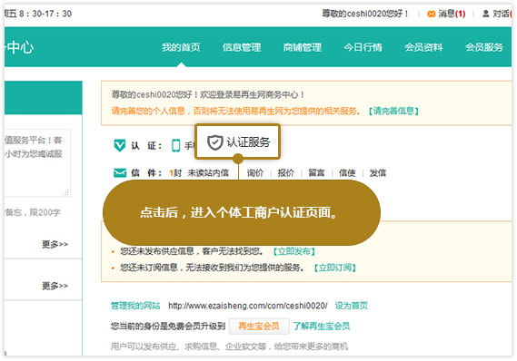This screenshot has height=361, width=517.
Task: Click the 发信 link
Action: pyautogui.click(x=378, y=172)
